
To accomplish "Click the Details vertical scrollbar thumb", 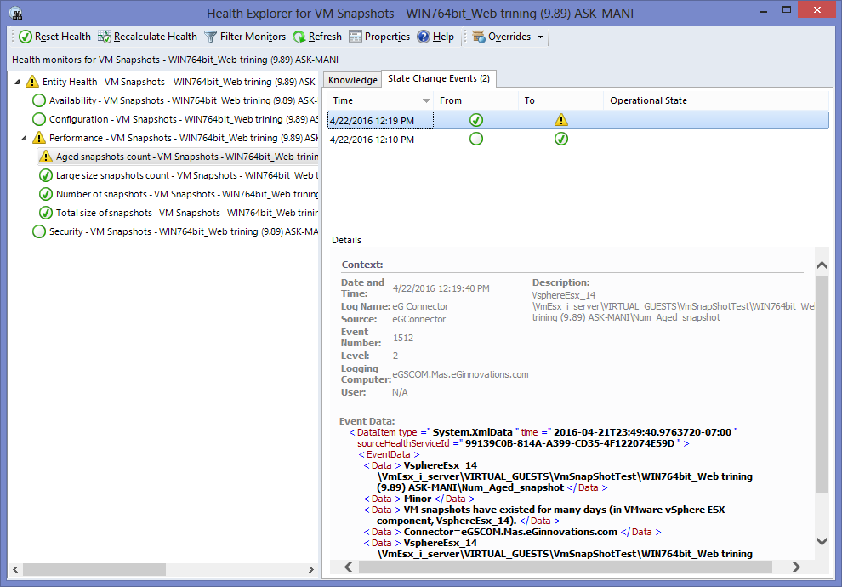I will (822, 384).
